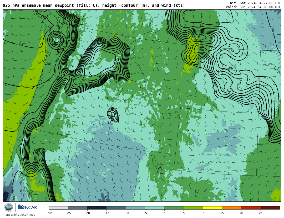Select the map title about 925 hPa dewpoint
This screenshot has width=284, height=218.
tap(94, 6)
